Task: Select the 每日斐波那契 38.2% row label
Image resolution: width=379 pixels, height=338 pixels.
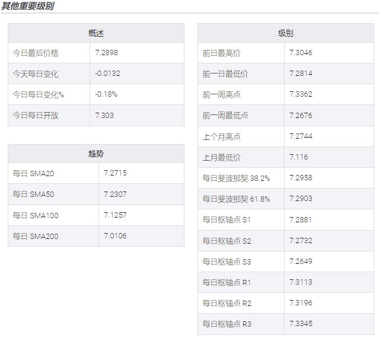Action: [236, 178]
